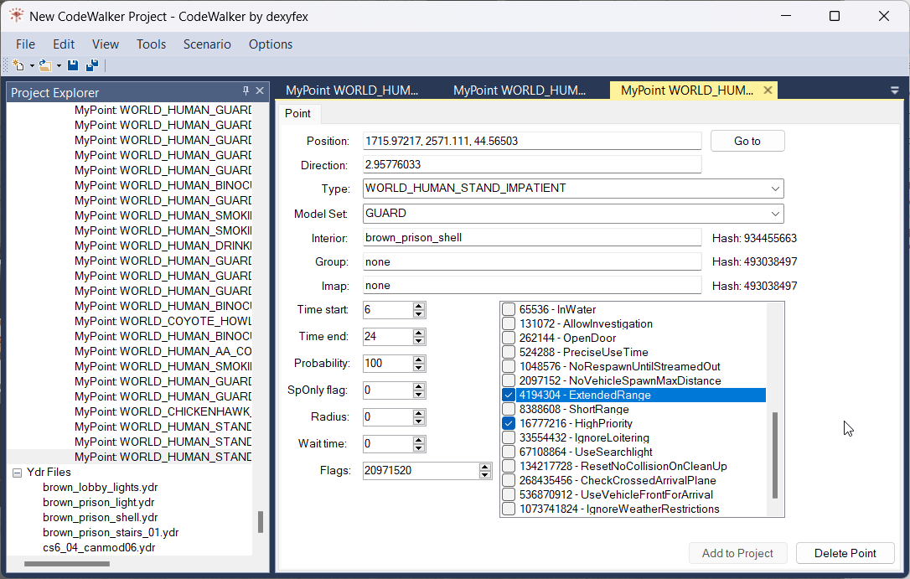This screenshot has width=910, height=579.
Task: Click the flags list vertical scrollbar
Action: pos(774,454)
